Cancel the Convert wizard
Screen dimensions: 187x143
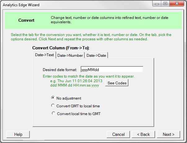coord(118,134)
